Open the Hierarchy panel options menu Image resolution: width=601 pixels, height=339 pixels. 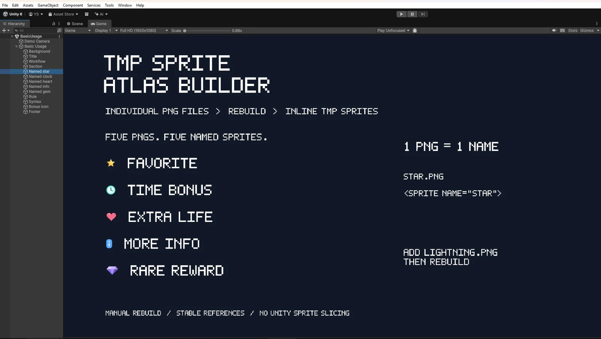coord(59,24)
